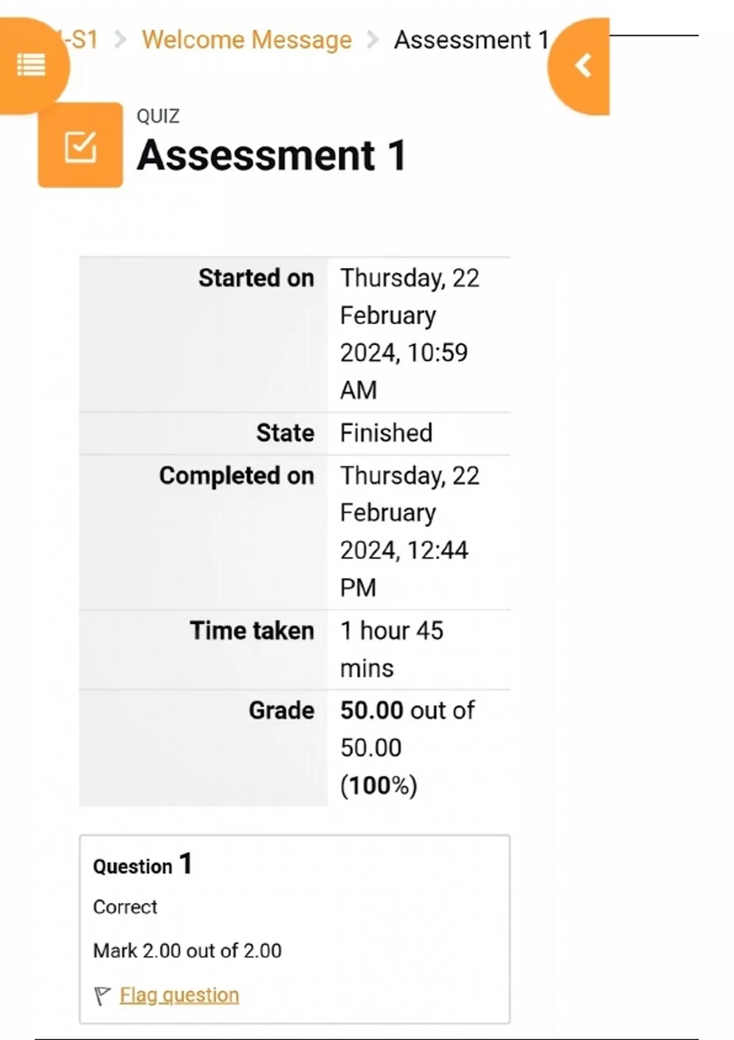The width and height of the screenshot is (734, 1040).
Task: Click the Mark 2.00 out of 2.00 text
Action: 187,951
